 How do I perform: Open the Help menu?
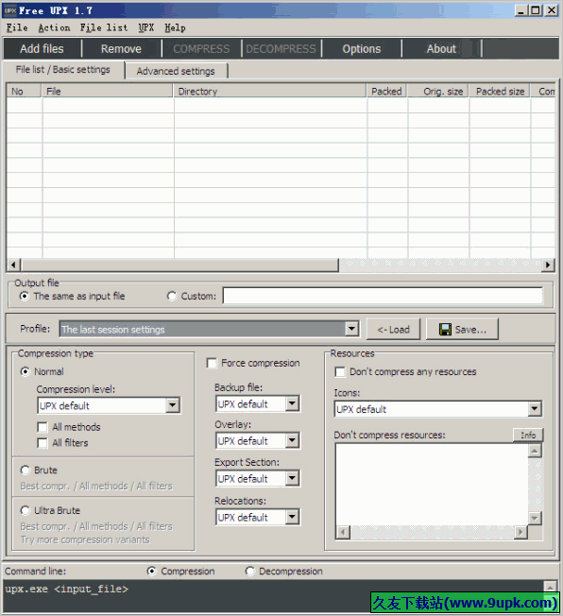click(175, 27)
